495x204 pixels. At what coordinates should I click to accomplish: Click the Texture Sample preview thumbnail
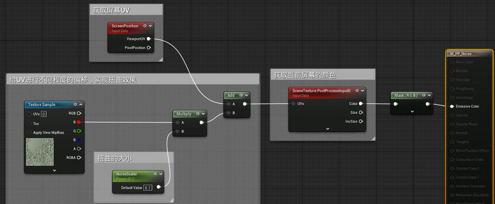click(x=40, y=152)
